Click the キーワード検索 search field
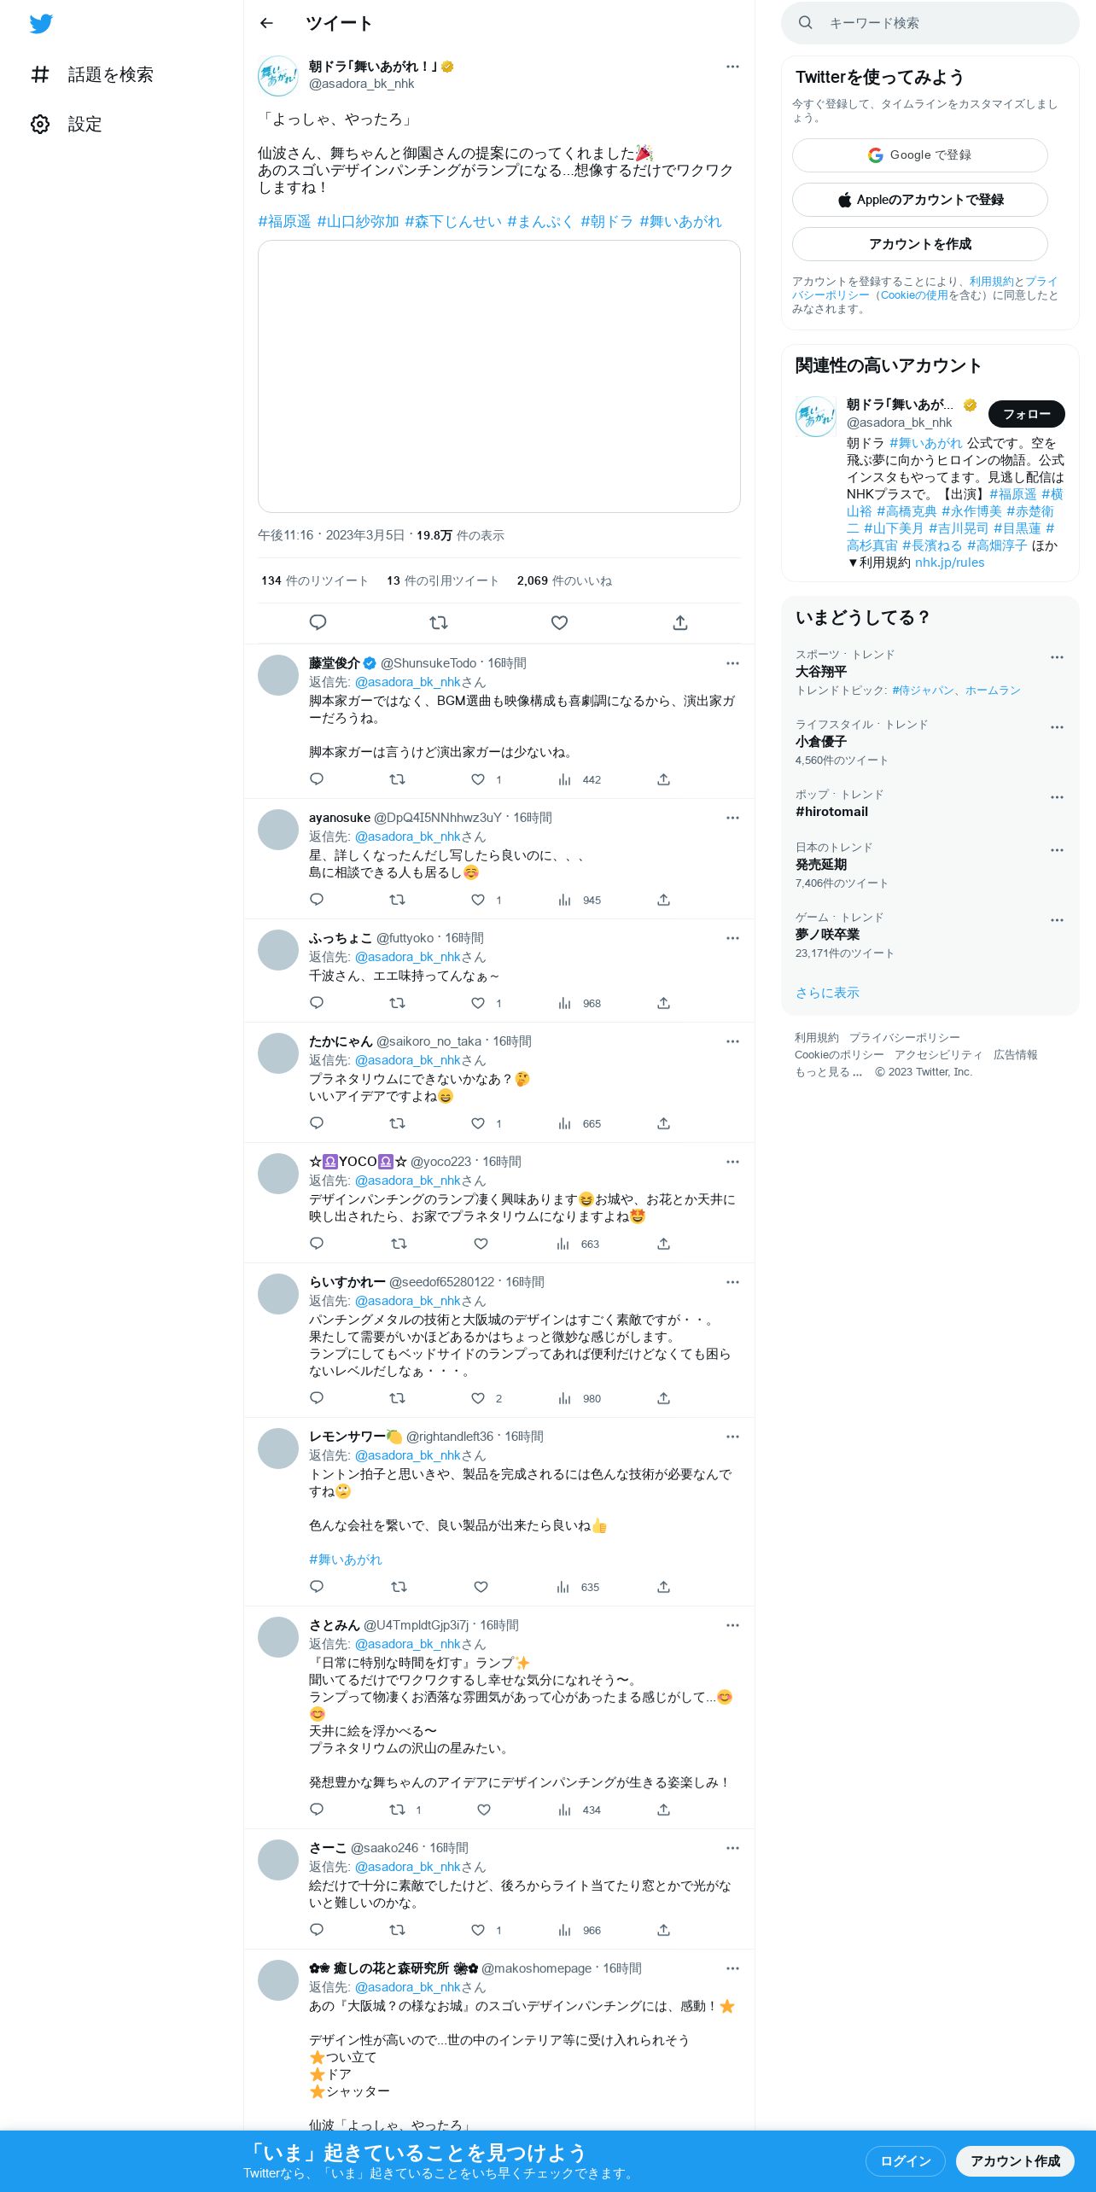The width and height of the screenshot is (1096, 2192). (x=930, y=23)
